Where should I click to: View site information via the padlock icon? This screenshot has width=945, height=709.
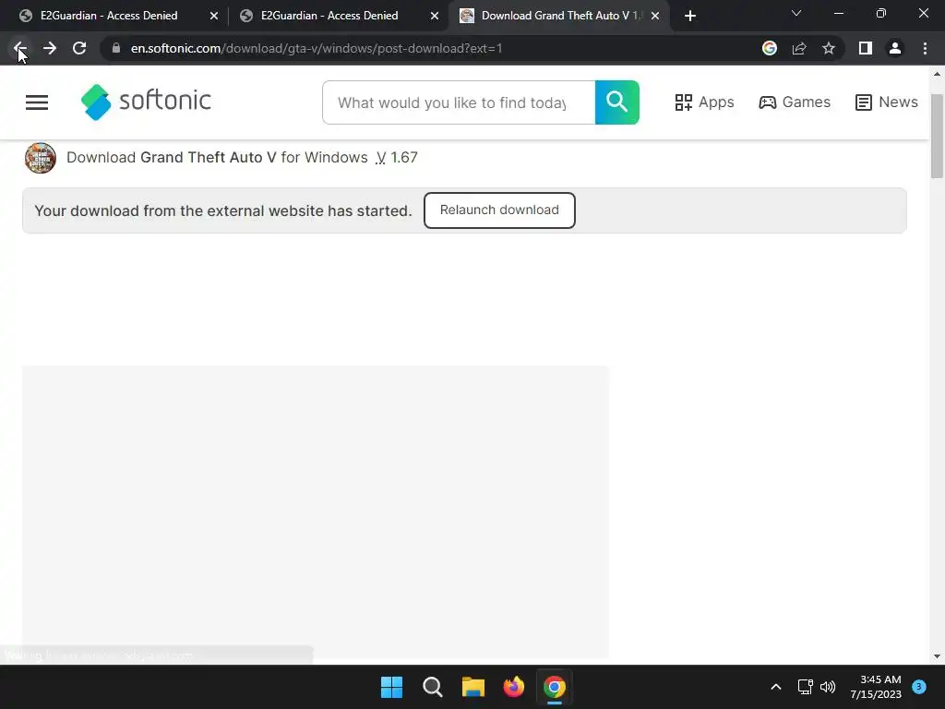(x=116, y=48)
